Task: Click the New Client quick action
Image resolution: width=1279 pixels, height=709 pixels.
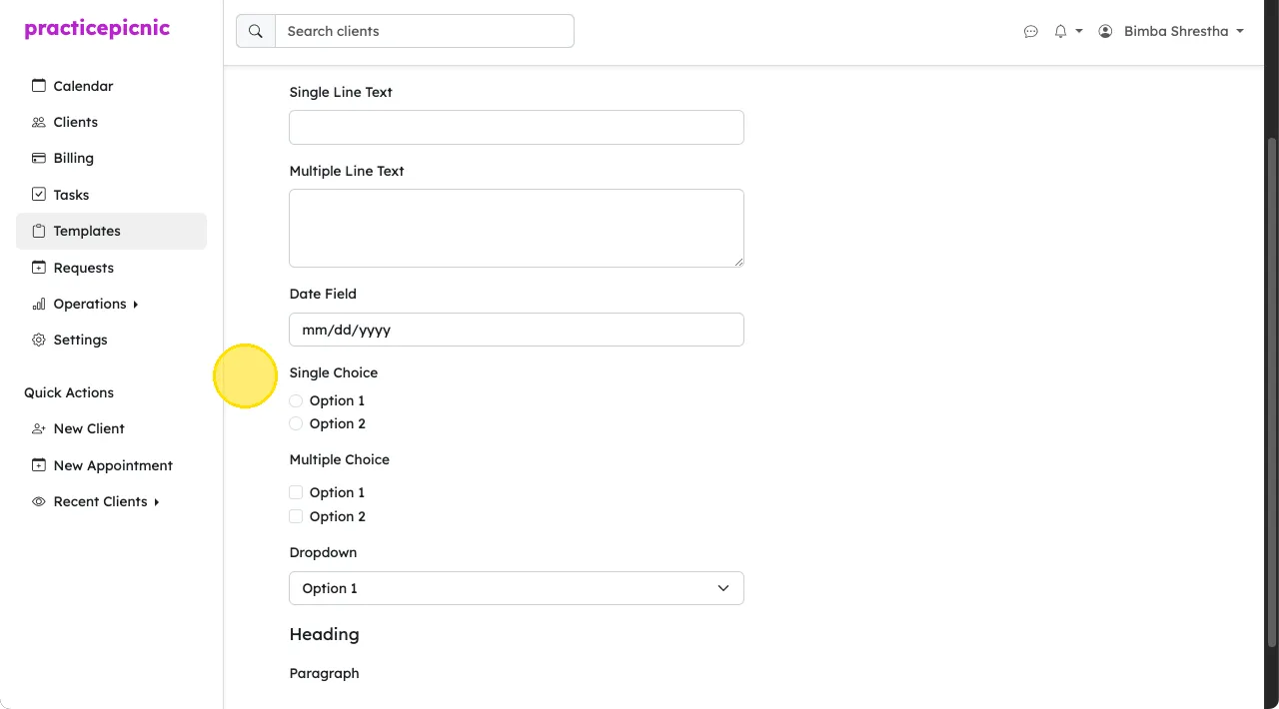Action: pos(112,428)
